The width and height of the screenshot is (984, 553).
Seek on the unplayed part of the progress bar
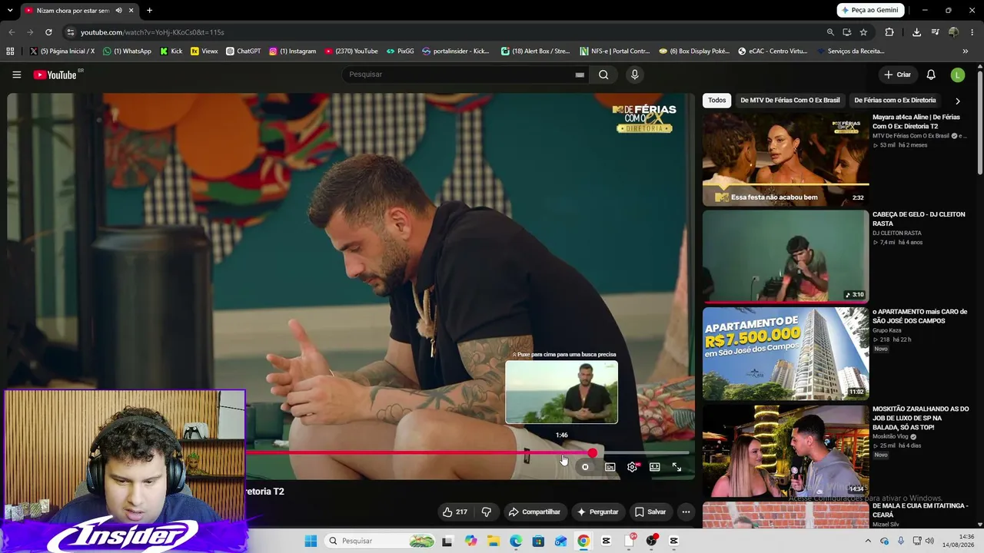[x=643, y=453]
